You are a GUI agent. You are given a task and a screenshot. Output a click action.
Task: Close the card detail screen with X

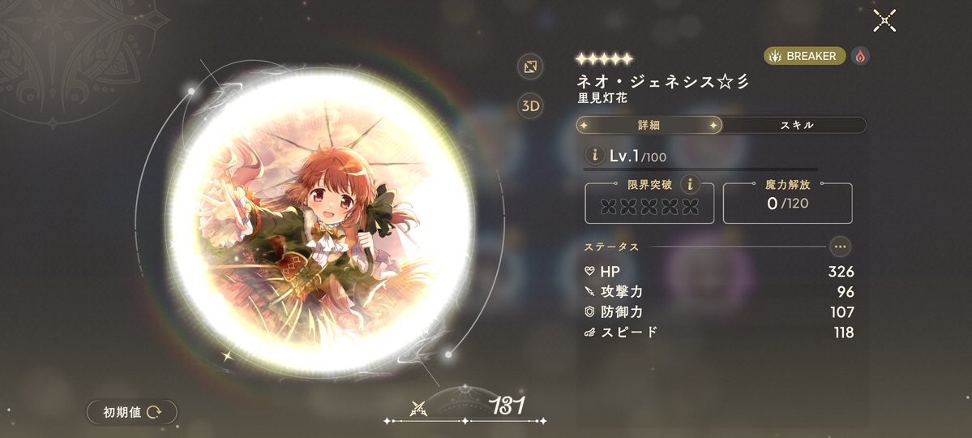884,20
